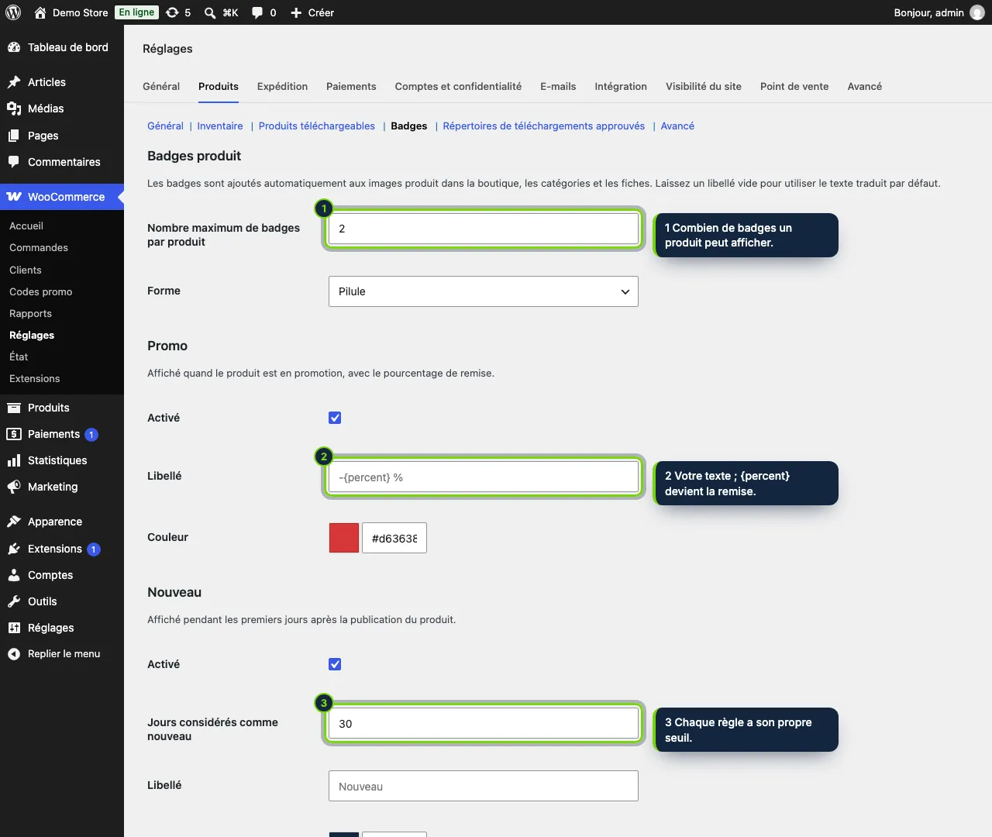This screenshot has height=837, width=992.
Task: Go to the Inventaire subsection link
Action: pos(220,126)
